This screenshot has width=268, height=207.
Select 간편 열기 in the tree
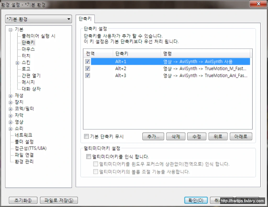31,76
